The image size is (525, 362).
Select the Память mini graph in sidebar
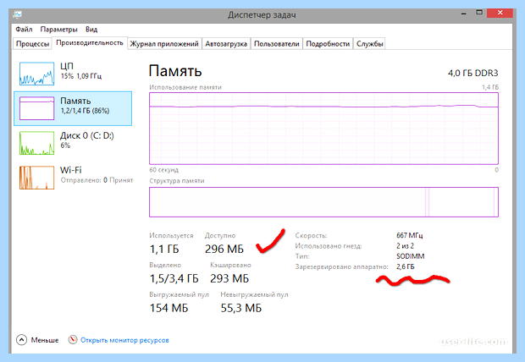[36, 108]
